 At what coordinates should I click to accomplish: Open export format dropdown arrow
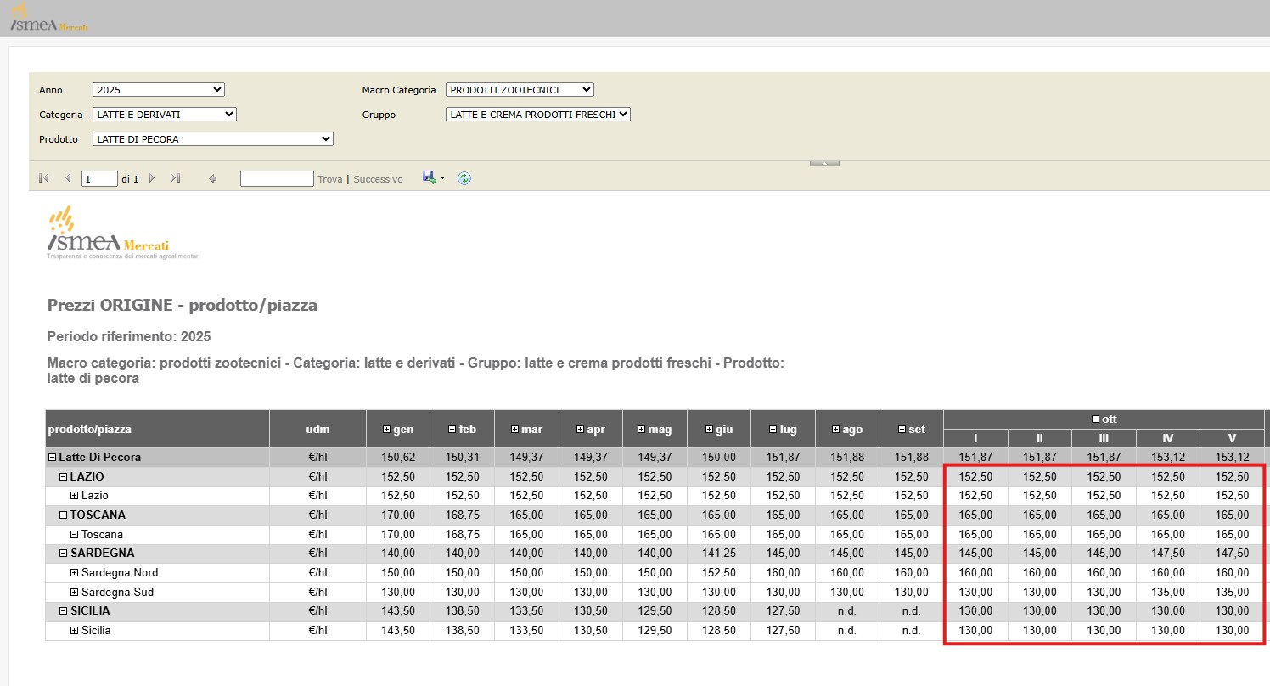click(443, 179)
